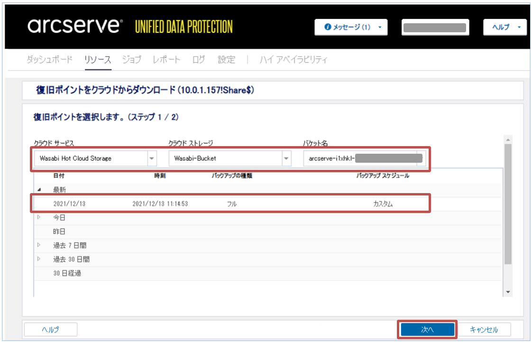Go to the レポート tab
Viewport: 532px width, 343px height.
coord(166,59)
